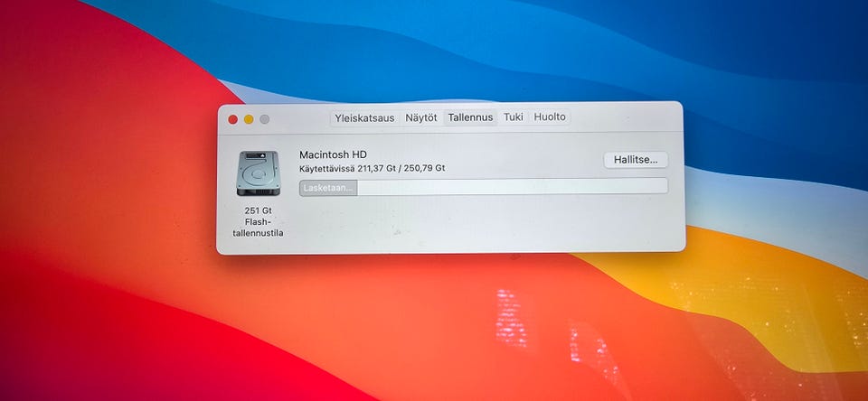Close the window with the red button
This screenshot has height=401, width=868.
click(233, 119)
